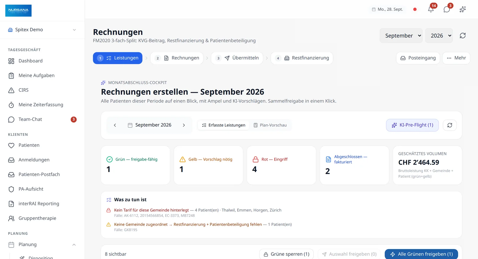This screenshot has width=478, height=259.
Task: Open PA-Aufsicht in sidebar
Action: pos(42,189)
